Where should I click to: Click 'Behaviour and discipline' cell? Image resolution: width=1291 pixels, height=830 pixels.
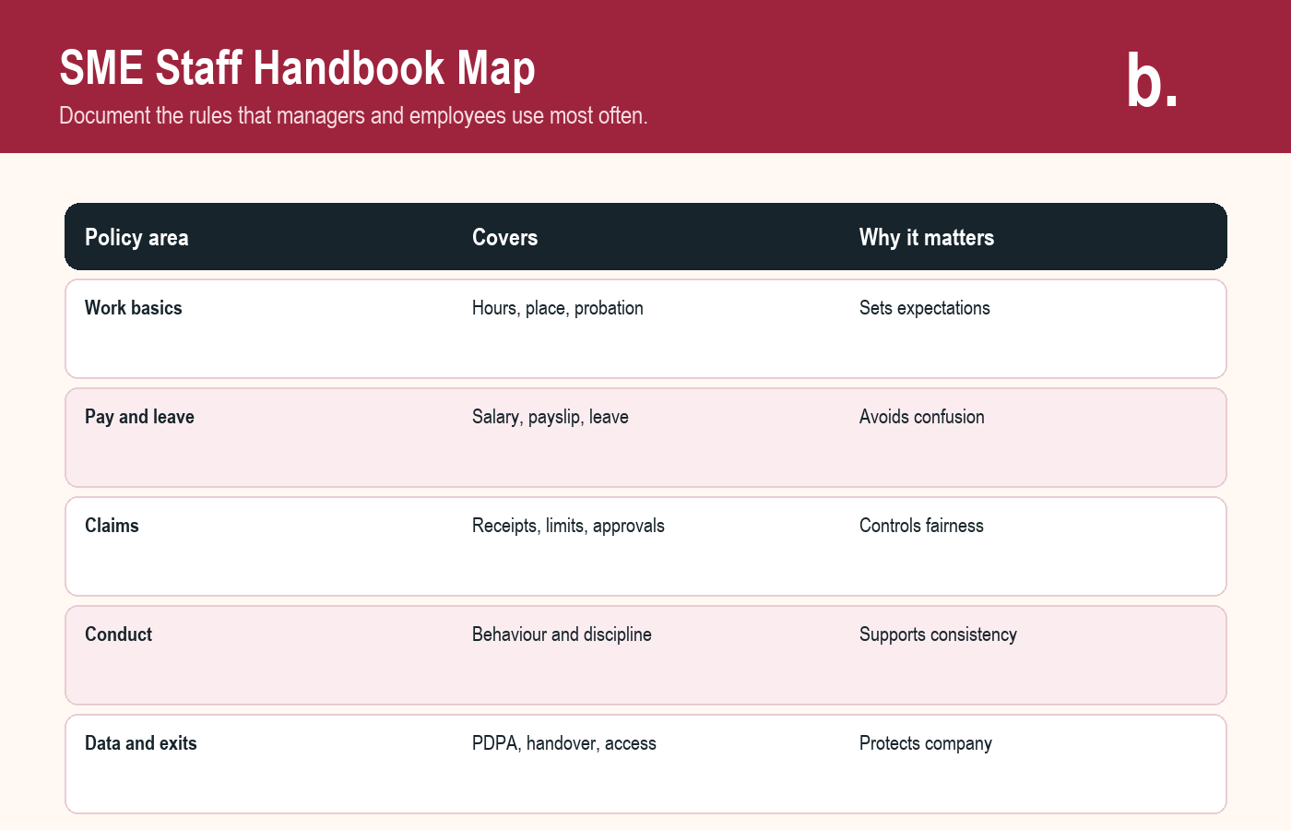point(562,634)
